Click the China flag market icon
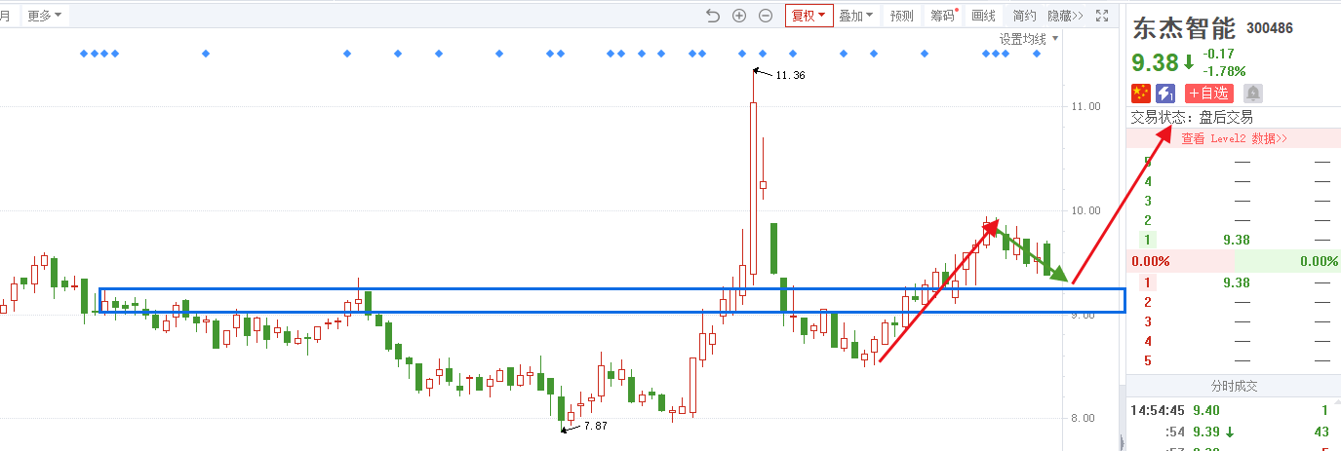The image size is (1341, 451). point(1140,93)
